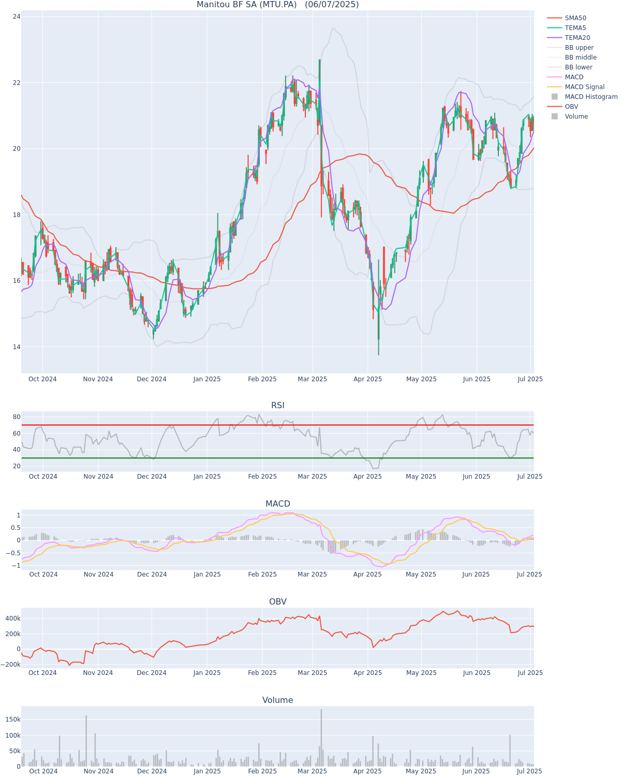Click the 24 price axis label
The width and height of the screenshot is (621, 777).
point(17,17)
